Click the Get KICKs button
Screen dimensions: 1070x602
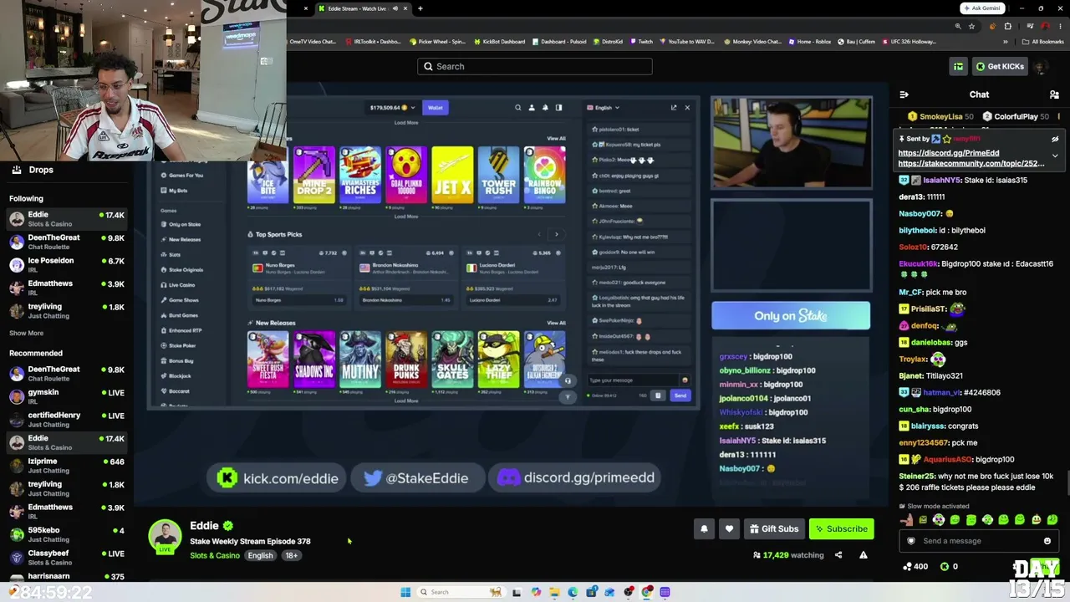(x=999, y=67)
